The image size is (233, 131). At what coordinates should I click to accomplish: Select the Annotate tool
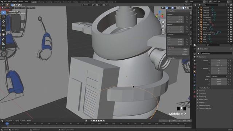pos(3,39)
